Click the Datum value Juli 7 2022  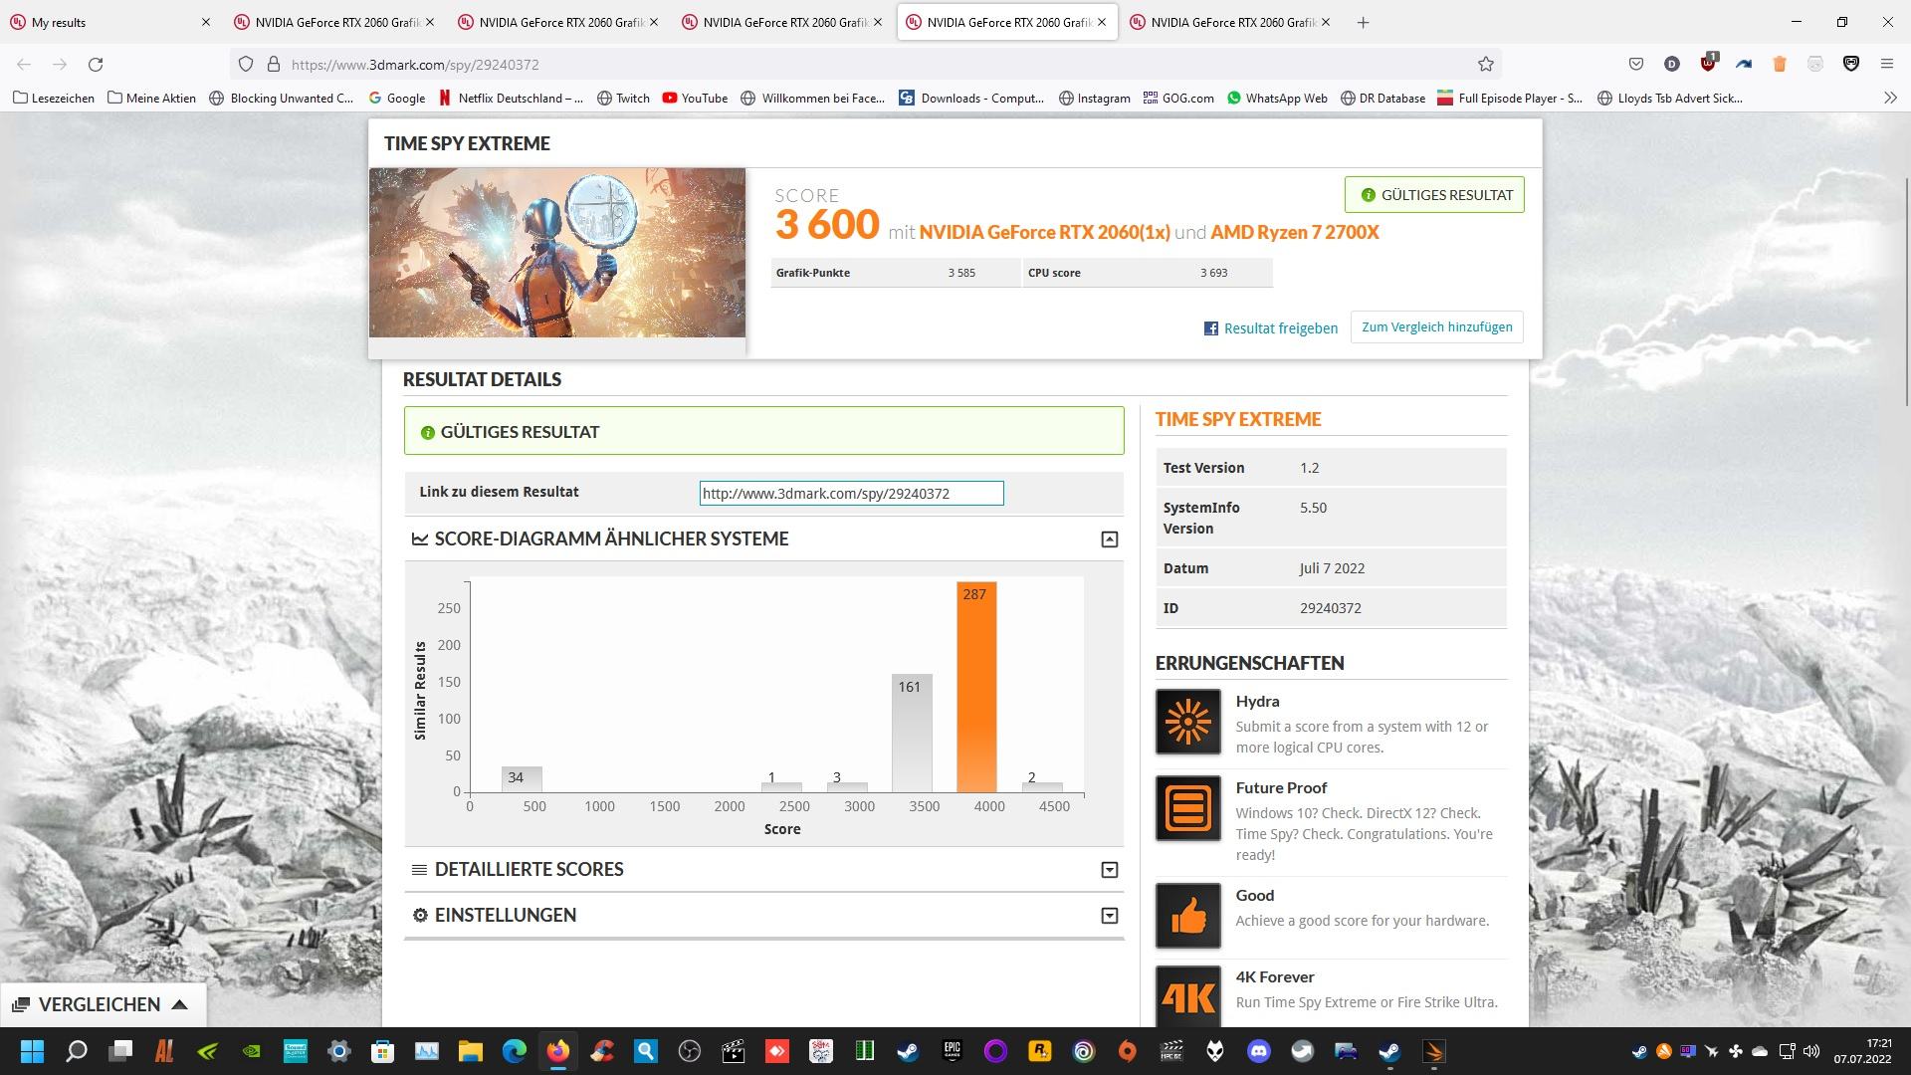tap(1332, 568)
